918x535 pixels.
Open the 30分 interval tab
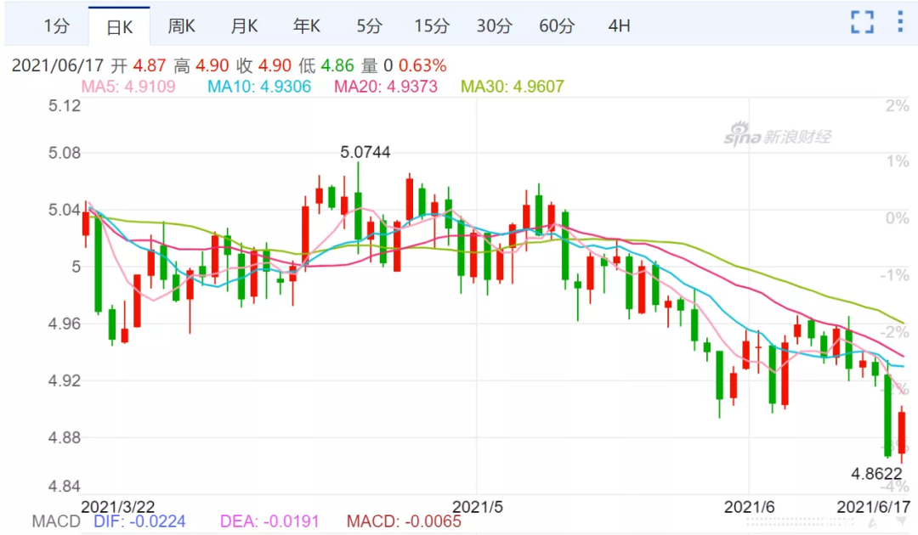(x=495, y=25)
